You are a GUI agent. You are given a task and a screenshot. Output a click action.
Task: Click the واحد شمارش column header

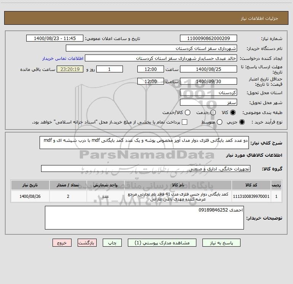click(x=105, y=185)
